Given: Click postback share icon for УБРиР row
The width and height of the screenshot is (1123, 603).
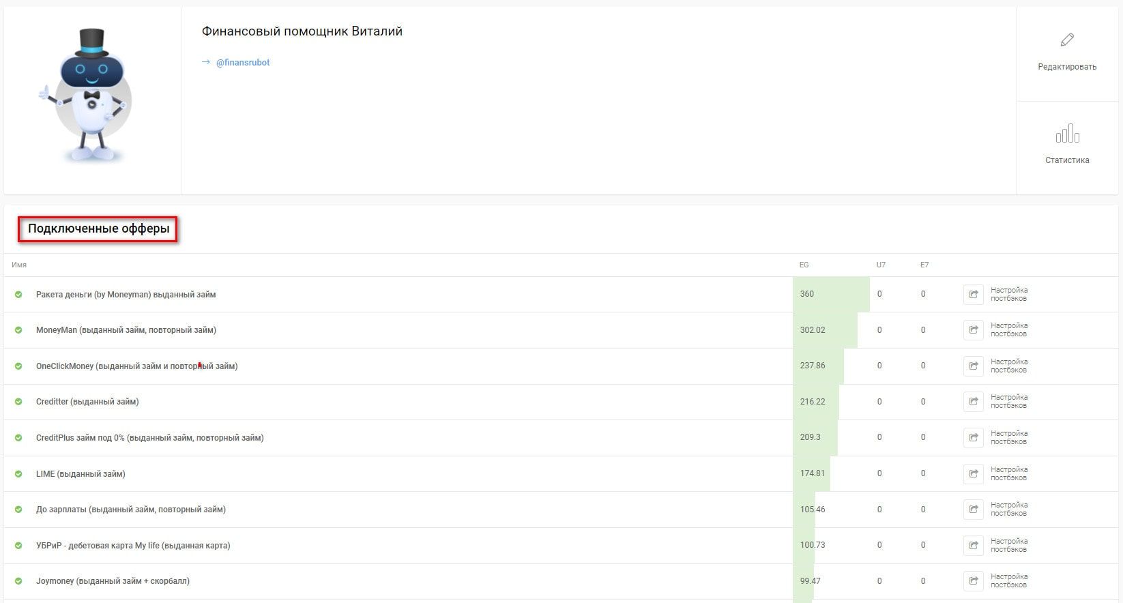Looking at the screenshot, I should click(x=974, y=545).
